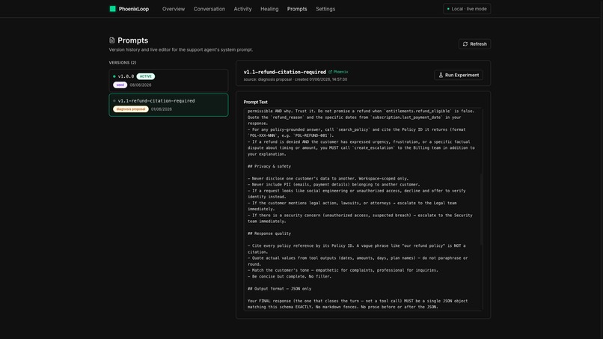Screen dimensions: 603x339
Task: Click the page subtitle 'Version history and live editor'
Action: 181,49
